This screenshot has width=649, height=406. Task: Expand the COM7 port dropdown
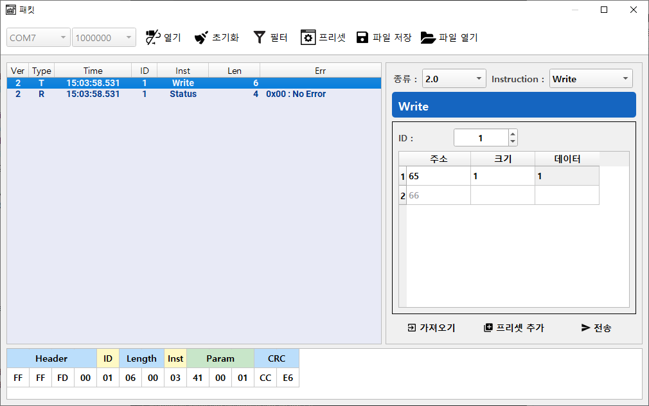[39, 38]
